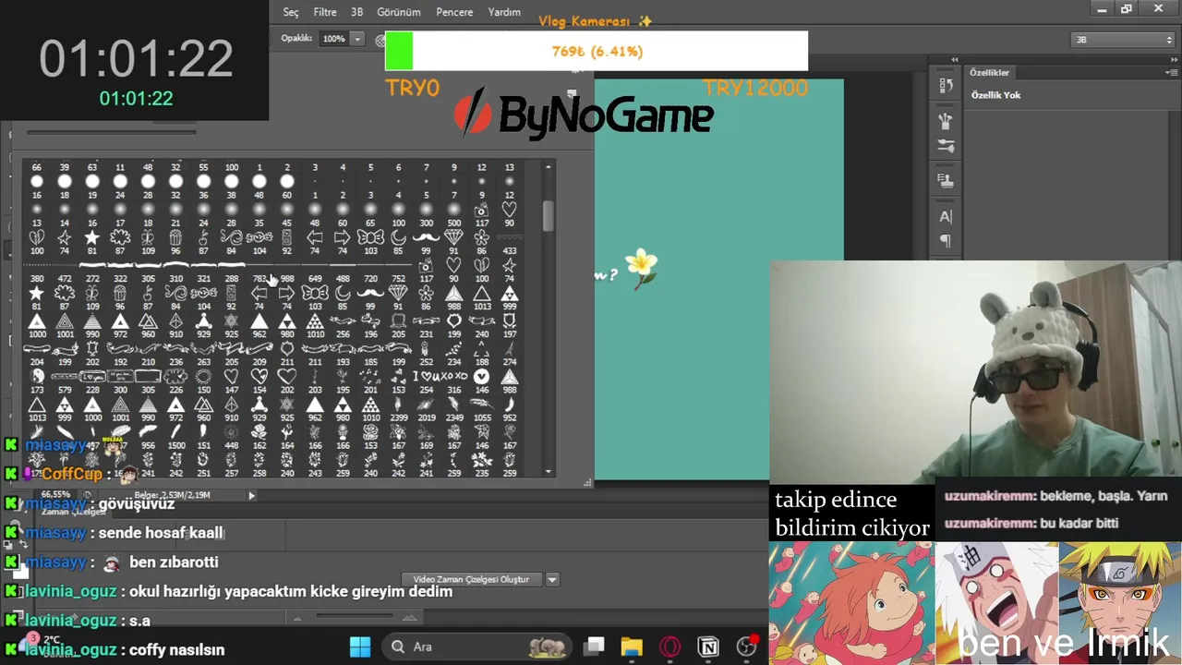
Task: Open Notion from the taskbar
Action: click(x=708, y=647)
